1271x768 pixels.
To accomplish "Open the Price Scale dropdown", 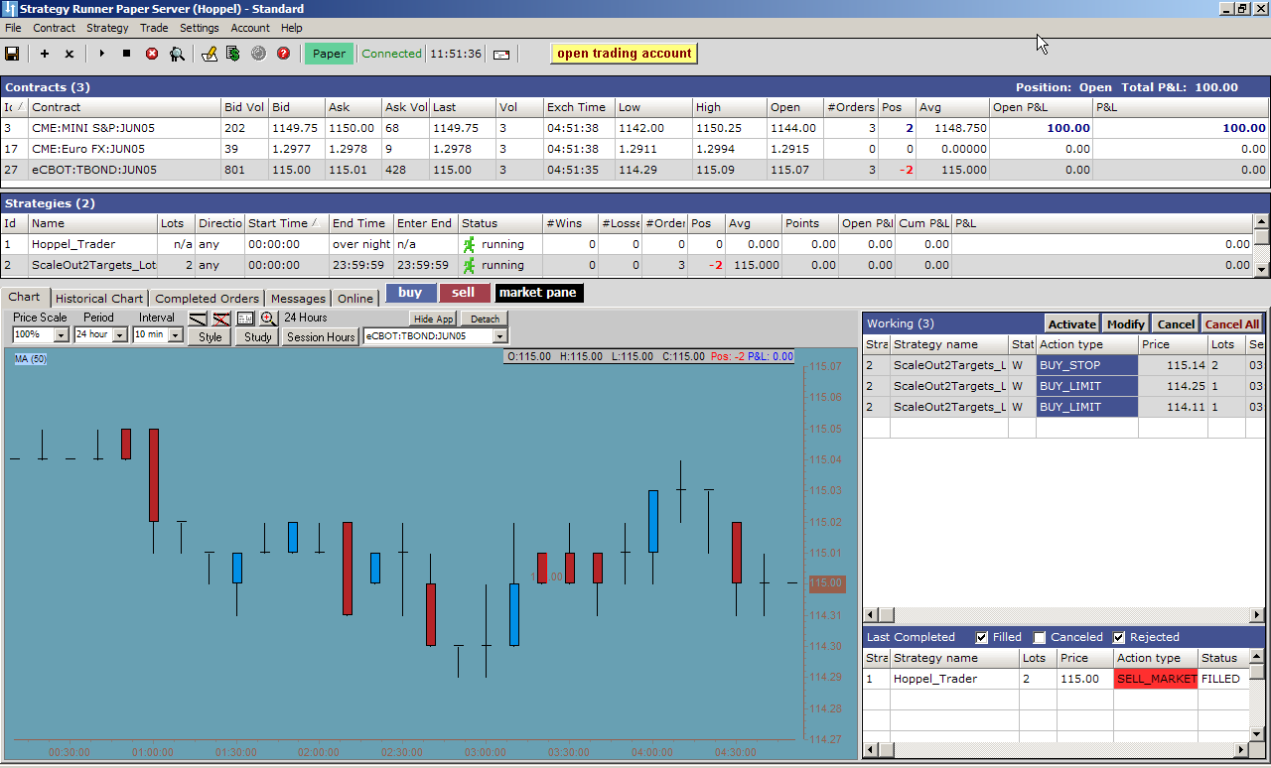I will (61, 336).
